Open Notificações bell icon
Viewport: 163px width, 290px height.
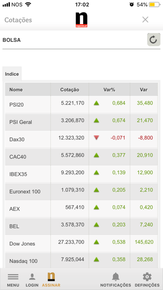coord(116,277)
